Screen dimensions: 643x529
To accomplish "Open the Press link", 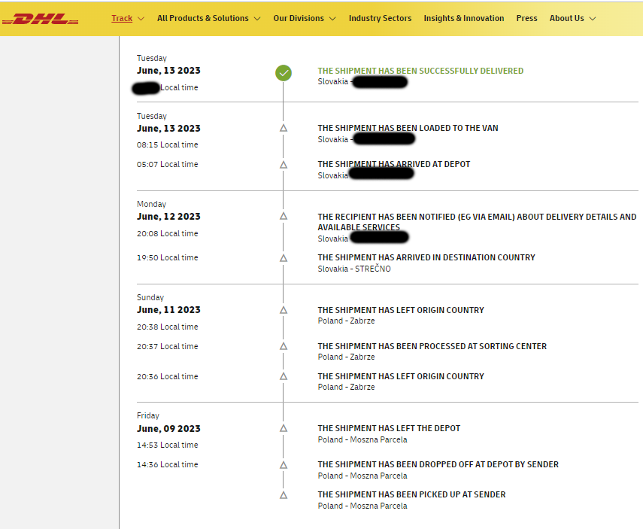I will click(x=526, y=18).
